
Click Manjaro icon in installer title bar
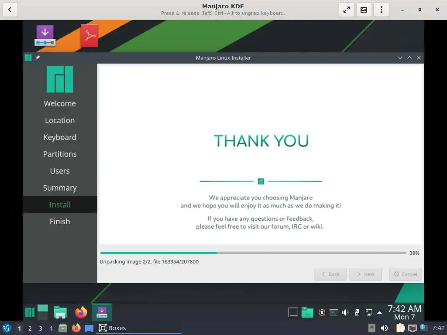[x=28, y=58]
